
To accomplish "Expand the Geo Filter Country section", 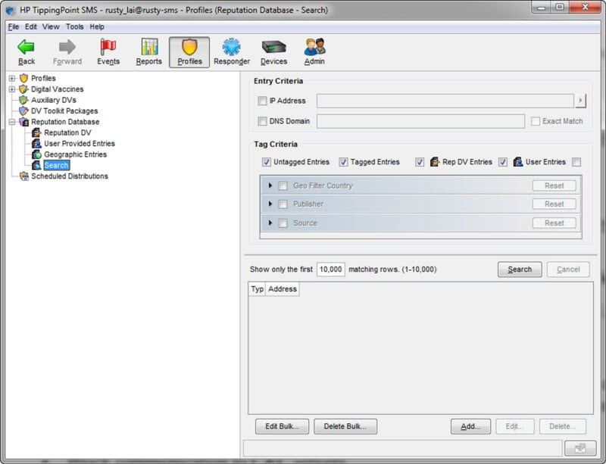I will click(270, 185).
